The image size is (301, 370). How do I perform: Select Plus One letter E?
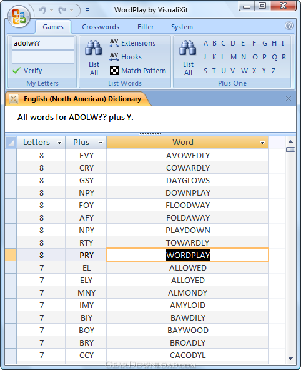coord(243,43)
